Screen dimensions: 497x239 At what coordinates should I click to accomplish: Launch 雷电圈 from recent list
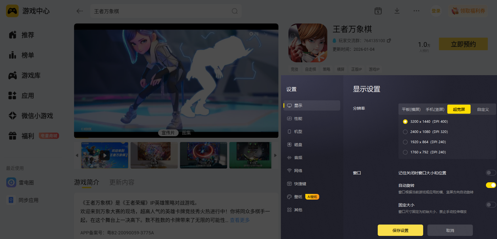(20, 183)
